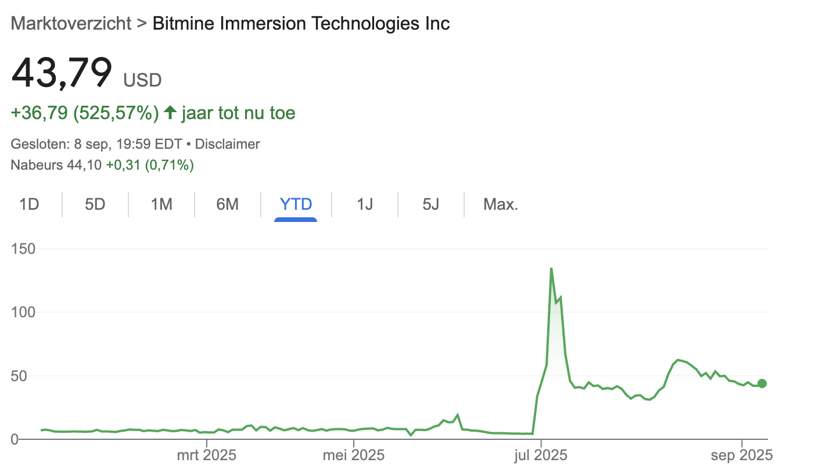This screenshot has width=826, height=466.
Task: Select the 5D time range tab
Action: [95, 205]
